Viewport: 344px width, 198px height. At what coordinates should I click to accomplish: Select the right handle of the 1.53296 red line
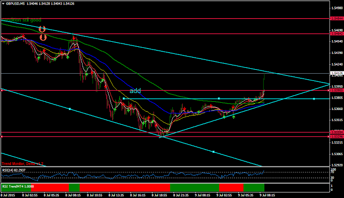coord(329,136)
